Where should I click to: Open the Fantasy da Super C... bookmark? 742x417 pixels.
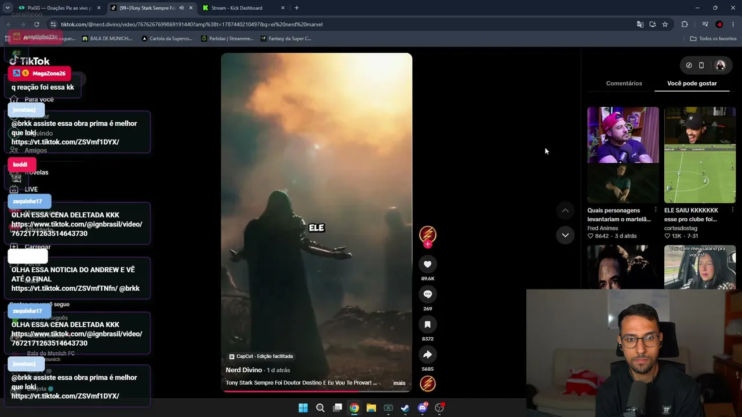pos(286,39)
